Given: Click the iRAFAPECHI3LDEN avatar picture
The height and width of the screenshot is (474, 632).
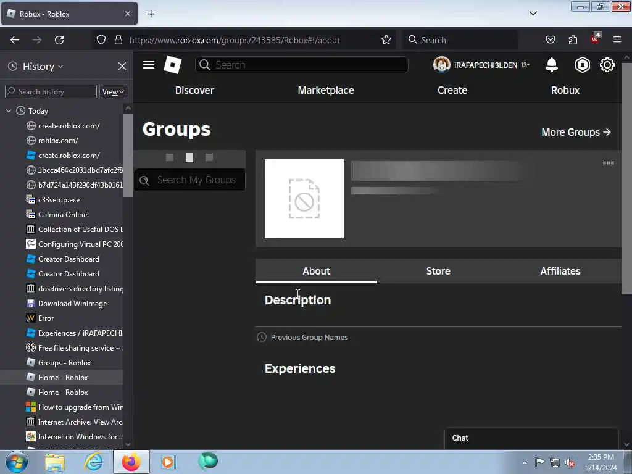Looking at the screenshot, I should tap(441, 65).
